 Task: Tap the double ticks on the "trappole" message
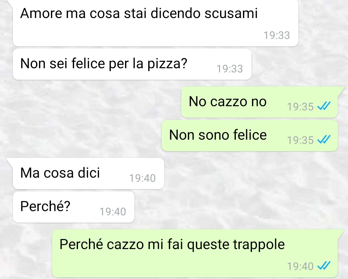[324, 265]
